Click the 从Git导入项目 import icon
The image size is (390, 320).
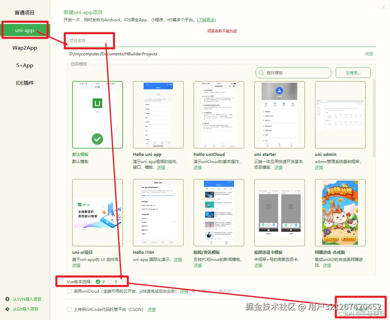coord(8,309)
